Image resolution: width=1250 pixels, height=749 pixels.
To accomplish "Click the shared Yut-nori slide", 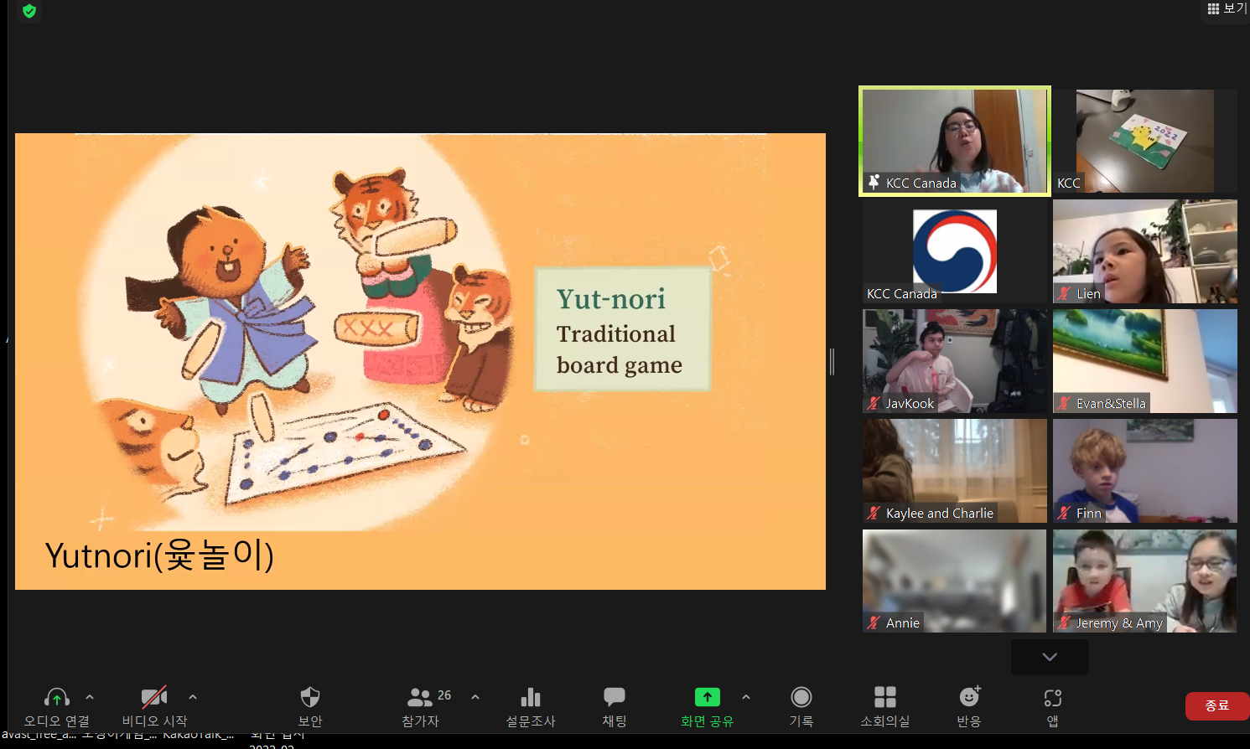I will [420, 361].
